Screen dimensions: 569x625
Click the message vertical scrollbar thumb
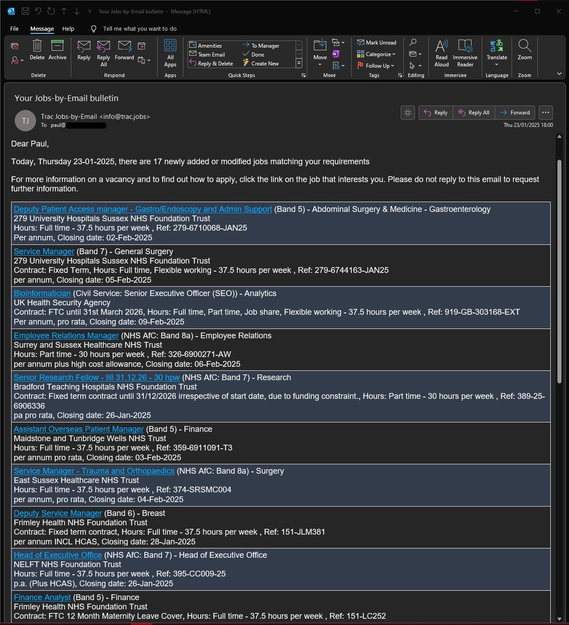[559, 272]
